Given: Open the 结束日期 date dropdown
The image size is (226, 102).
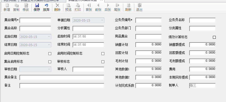Looking at the screenshot, I should click(x=49, y=45).
